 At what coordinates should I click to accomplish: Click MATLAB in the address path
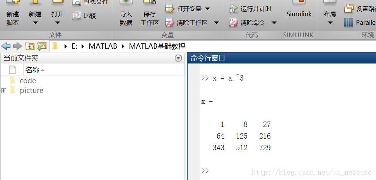tap(103, 46)
